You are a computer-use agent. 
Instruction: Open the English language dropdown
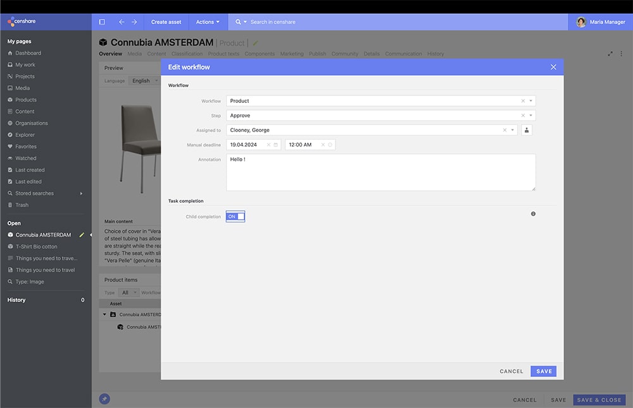pyautogui.click(x=144, y=81)
